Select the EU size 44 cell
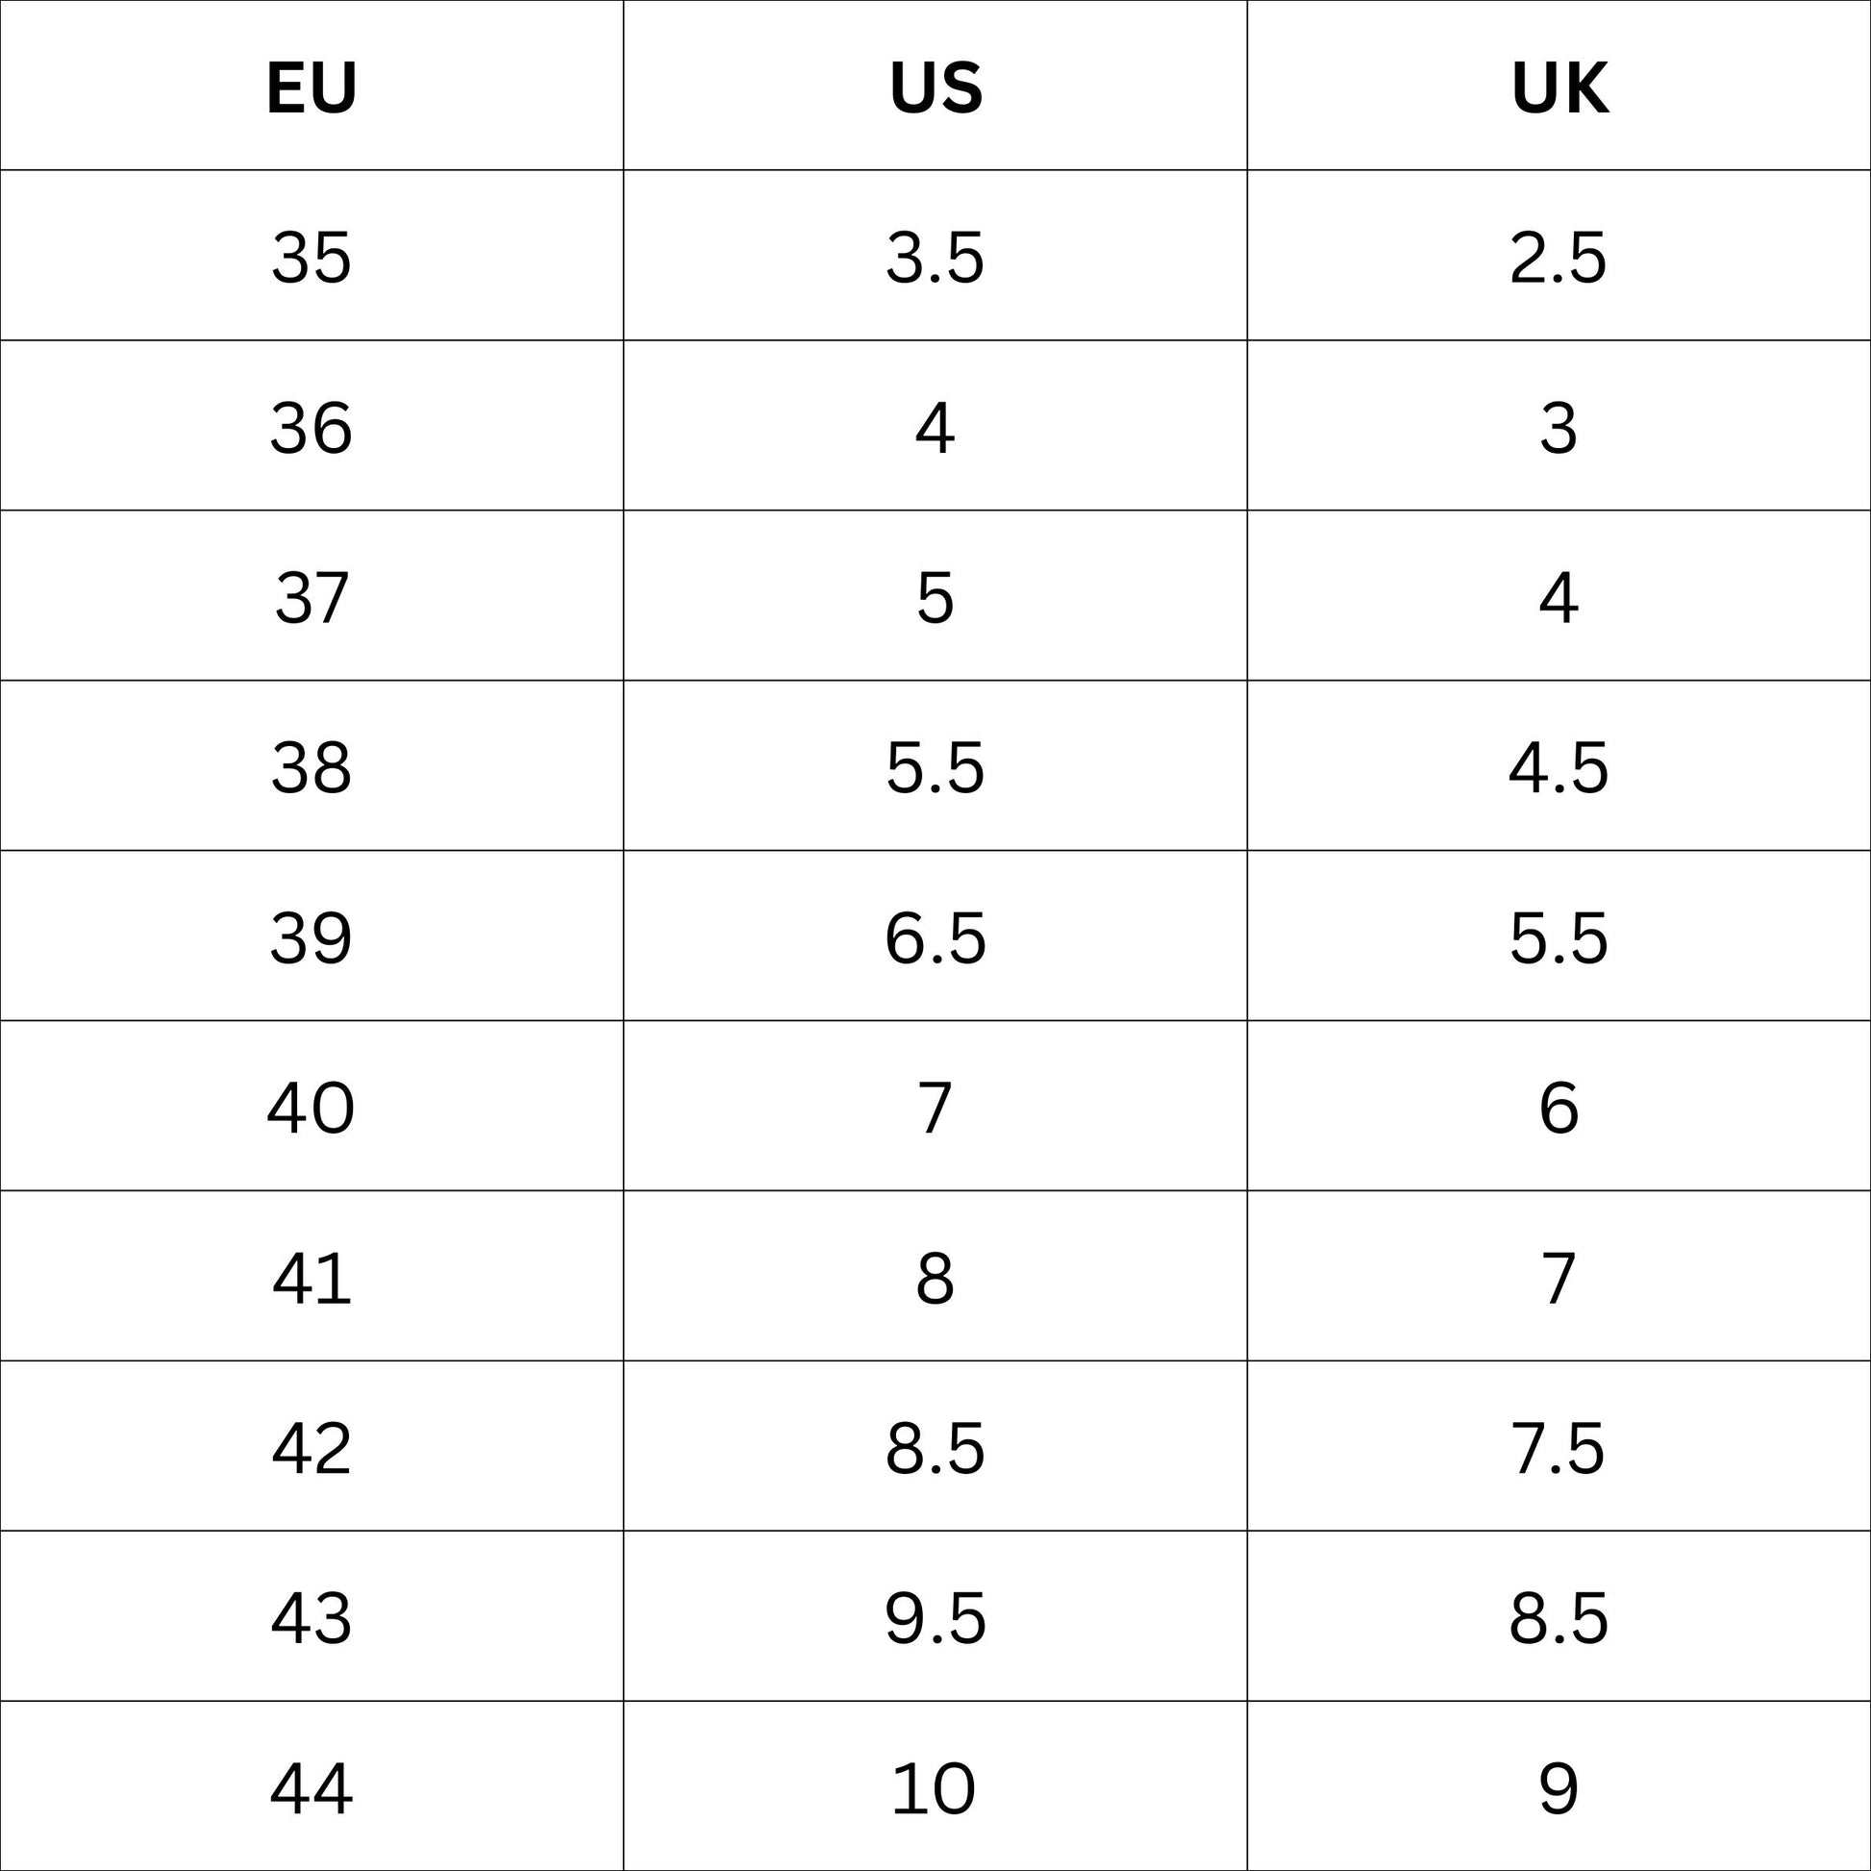This screenshot has height=1871, width=1871. pos(311,1787)
